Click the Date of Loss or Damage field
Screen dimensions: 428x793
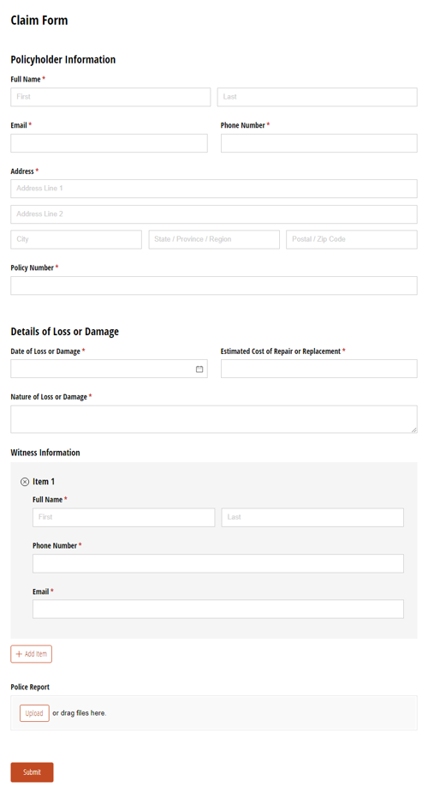tap(109, 369)
